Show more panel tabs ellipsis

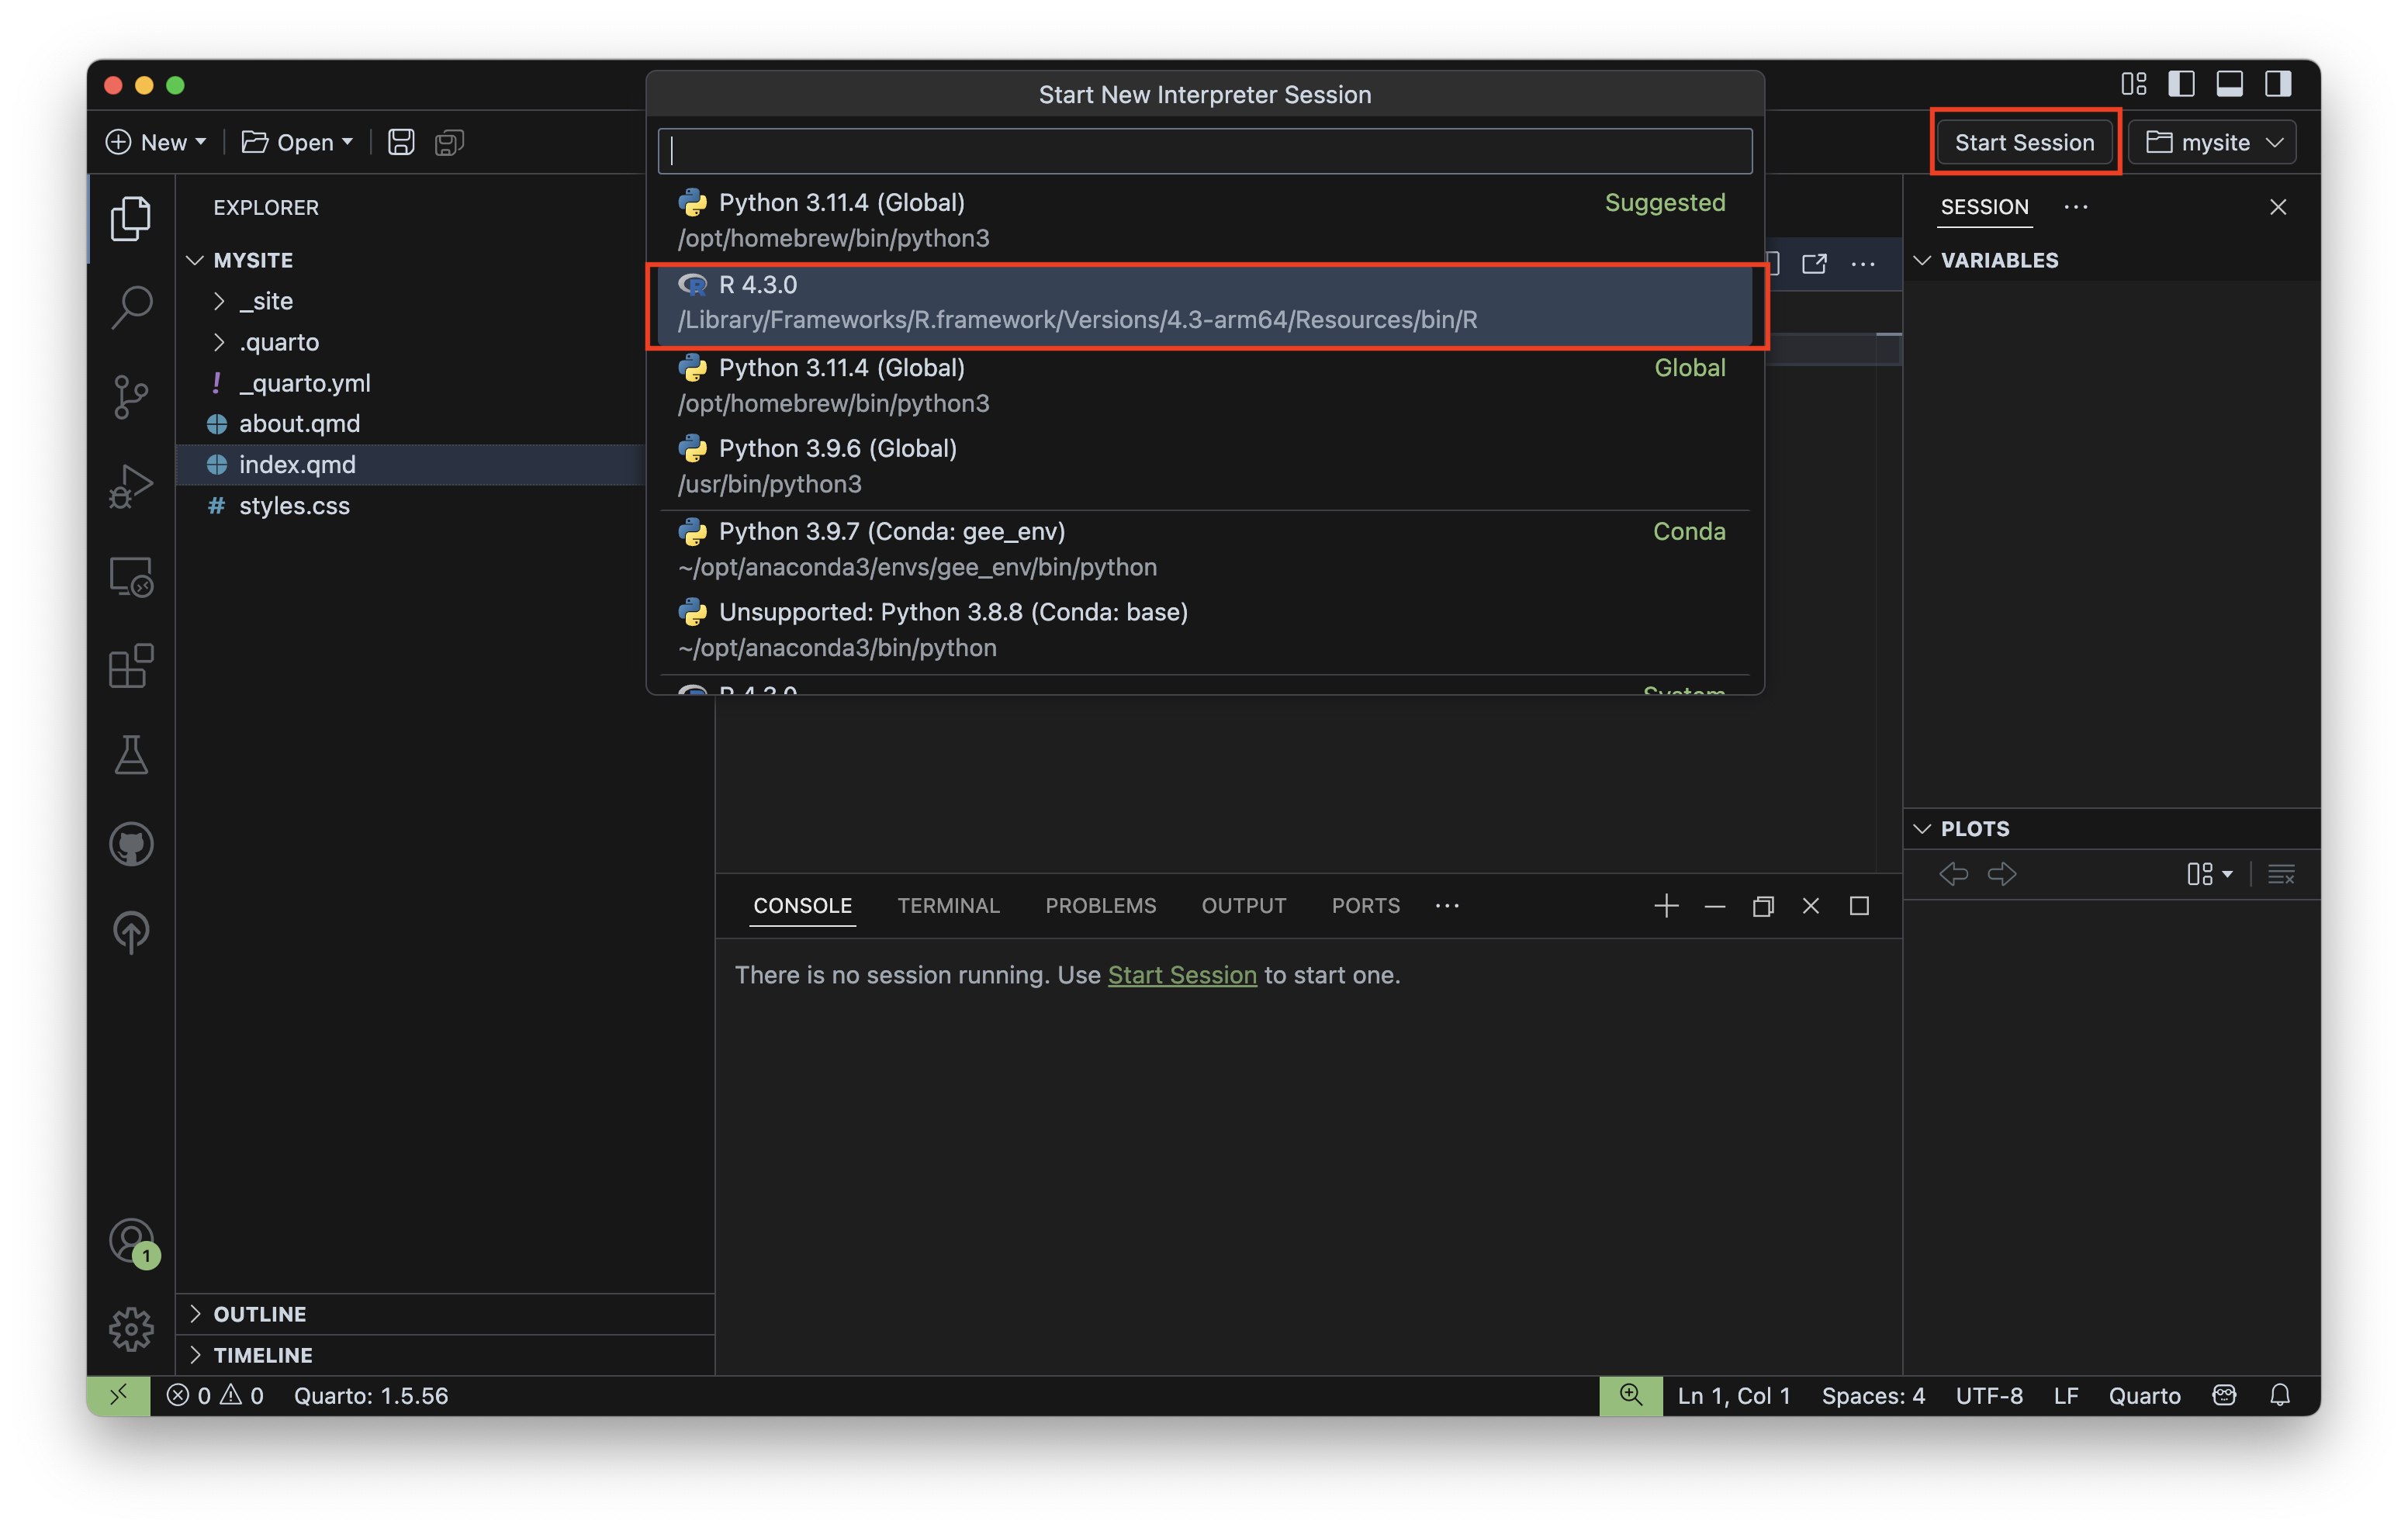pos(1447,906)
